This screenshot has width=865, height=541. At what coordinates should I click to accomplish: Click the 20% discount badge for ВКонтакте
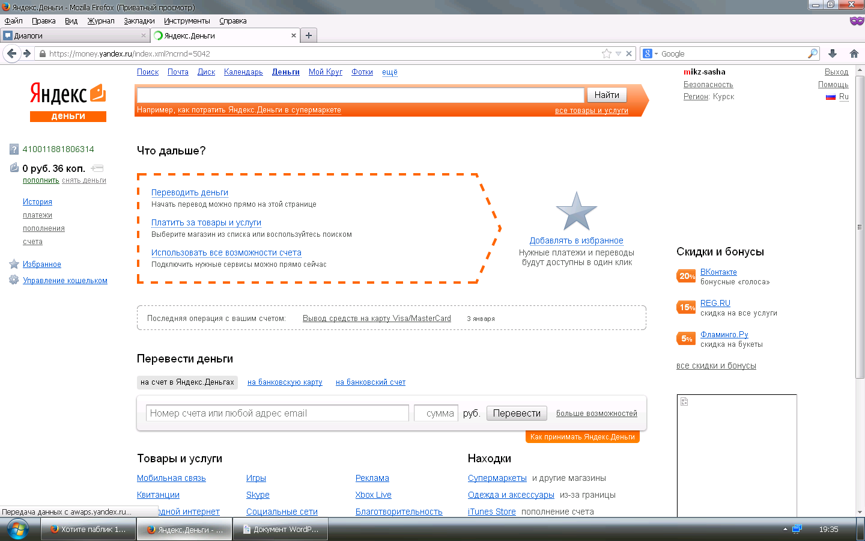686,276
